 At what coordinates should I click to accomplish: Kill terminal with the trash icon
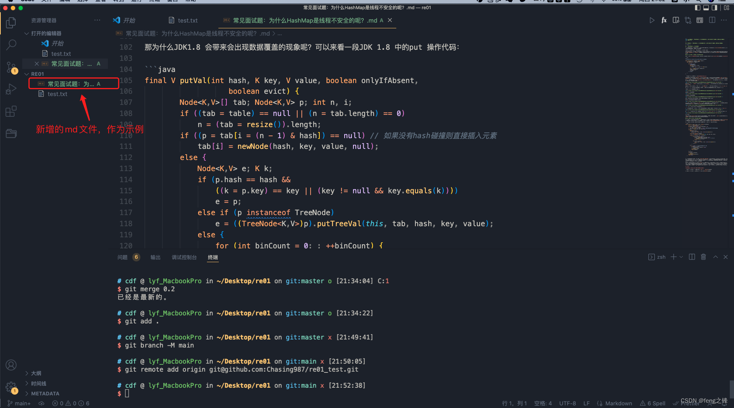tap(703, 257)
